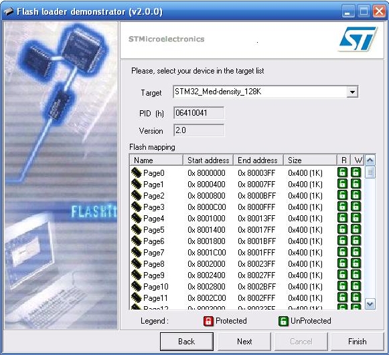This screenshot has height=355, width=389.
Task: Select the Page8 row name
Action: click(153, 264)
